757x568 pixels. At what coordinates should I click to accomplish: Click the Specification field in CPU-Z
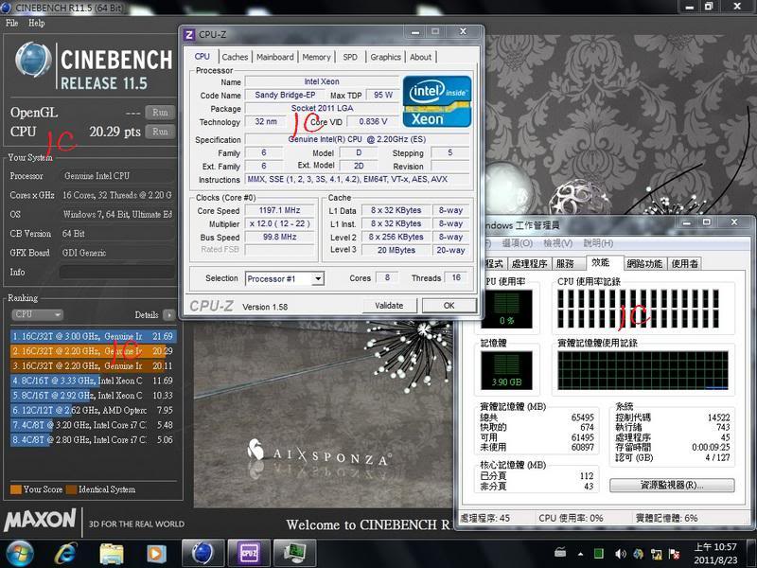pyautogui.click(x=358, y=139)
